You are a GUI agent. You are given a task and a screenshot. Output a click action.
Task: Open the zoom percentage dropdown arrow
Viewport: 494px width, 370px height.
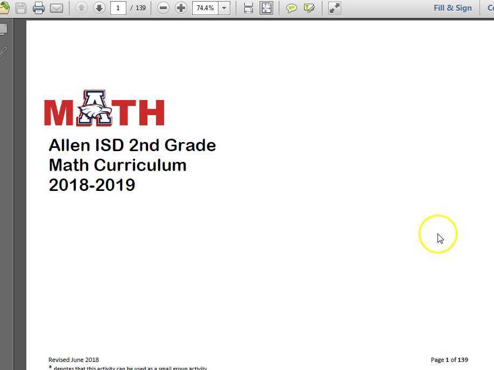tap(224, 8)
